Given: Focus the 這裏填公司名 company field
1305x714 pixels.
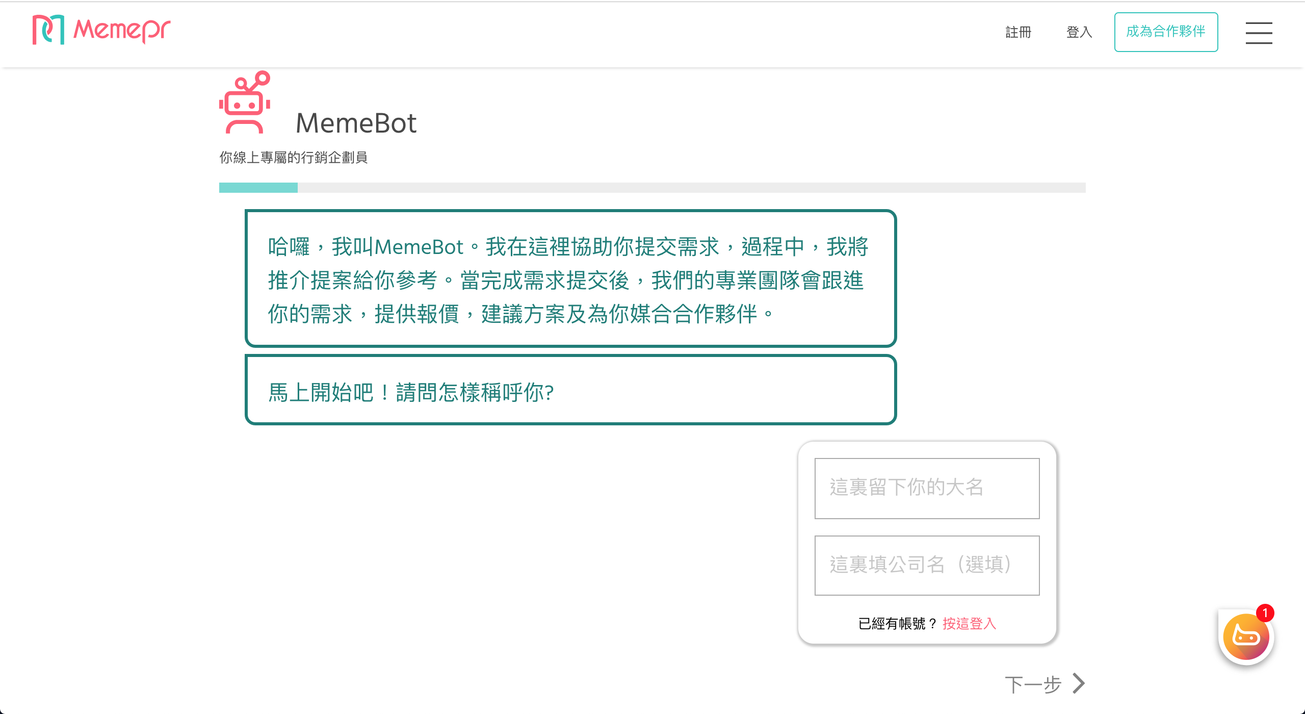Looking at the screenshot, I should coord(927,565).
